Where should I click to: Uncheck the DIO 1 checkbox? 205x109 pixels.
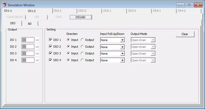coord(51,40)
